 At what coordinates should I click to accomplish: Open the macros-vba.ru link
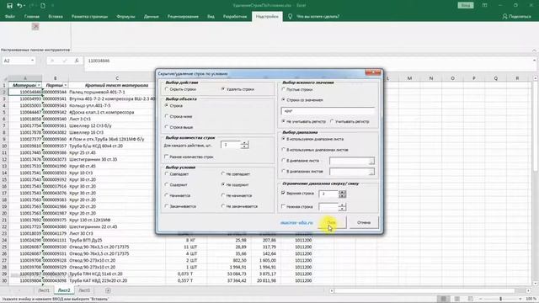296,222
